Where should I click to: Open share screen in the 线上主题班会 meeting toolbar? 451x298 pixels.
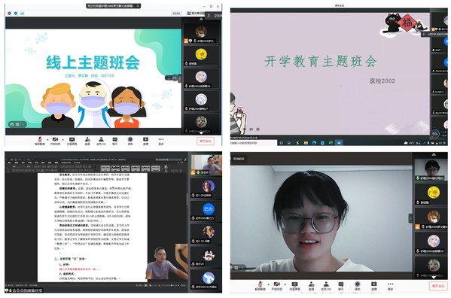tap(72, 141)
